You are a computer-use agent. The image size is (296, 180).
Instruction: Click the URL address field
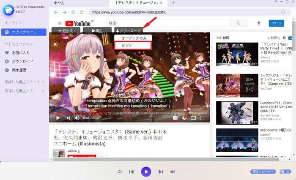(184, 12)
